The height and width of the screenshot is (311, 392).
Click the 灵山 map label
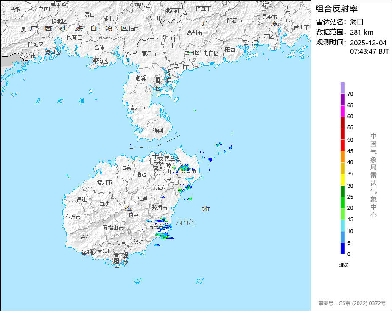[90, 14]
